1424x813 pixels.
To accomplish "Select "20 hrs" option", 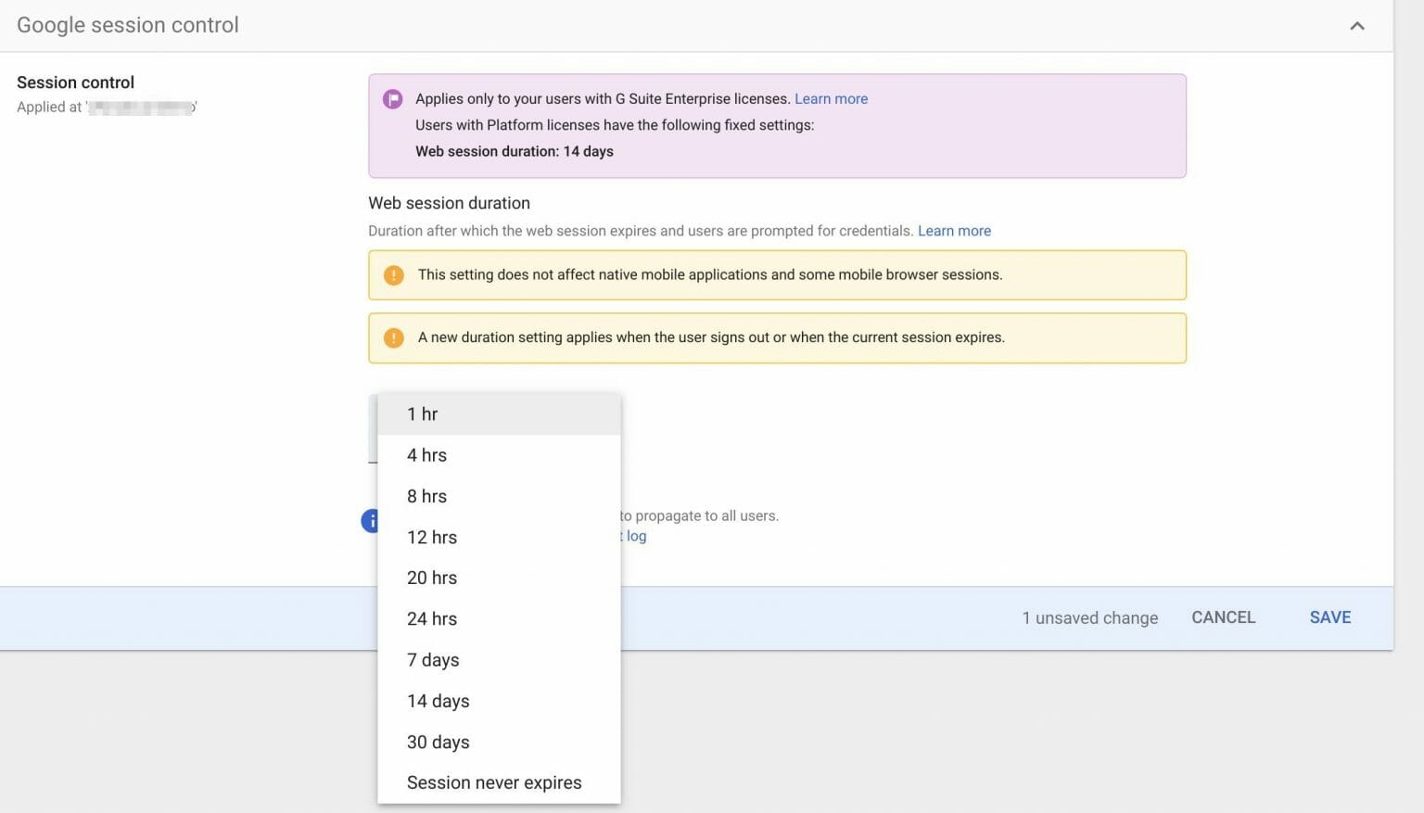I will [432, 578].
